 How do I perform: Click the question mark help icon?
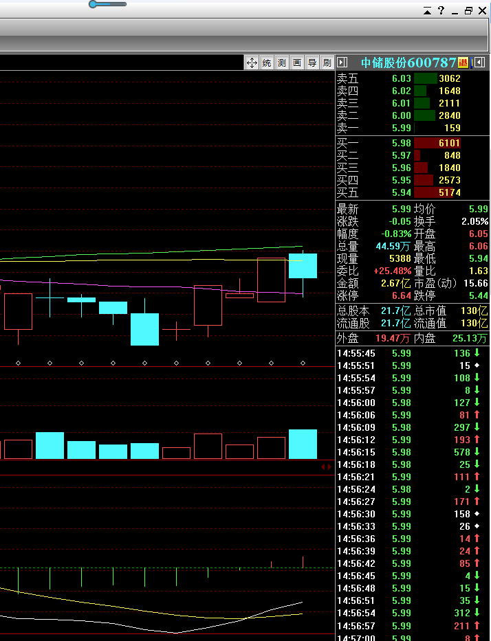(x=441, y=10)
